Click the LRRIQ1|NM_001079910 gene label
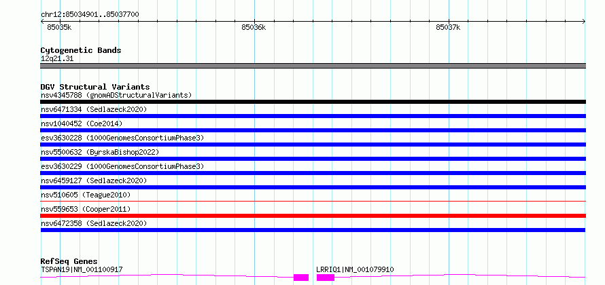The image size is (605, 285). tap(355, 269)
